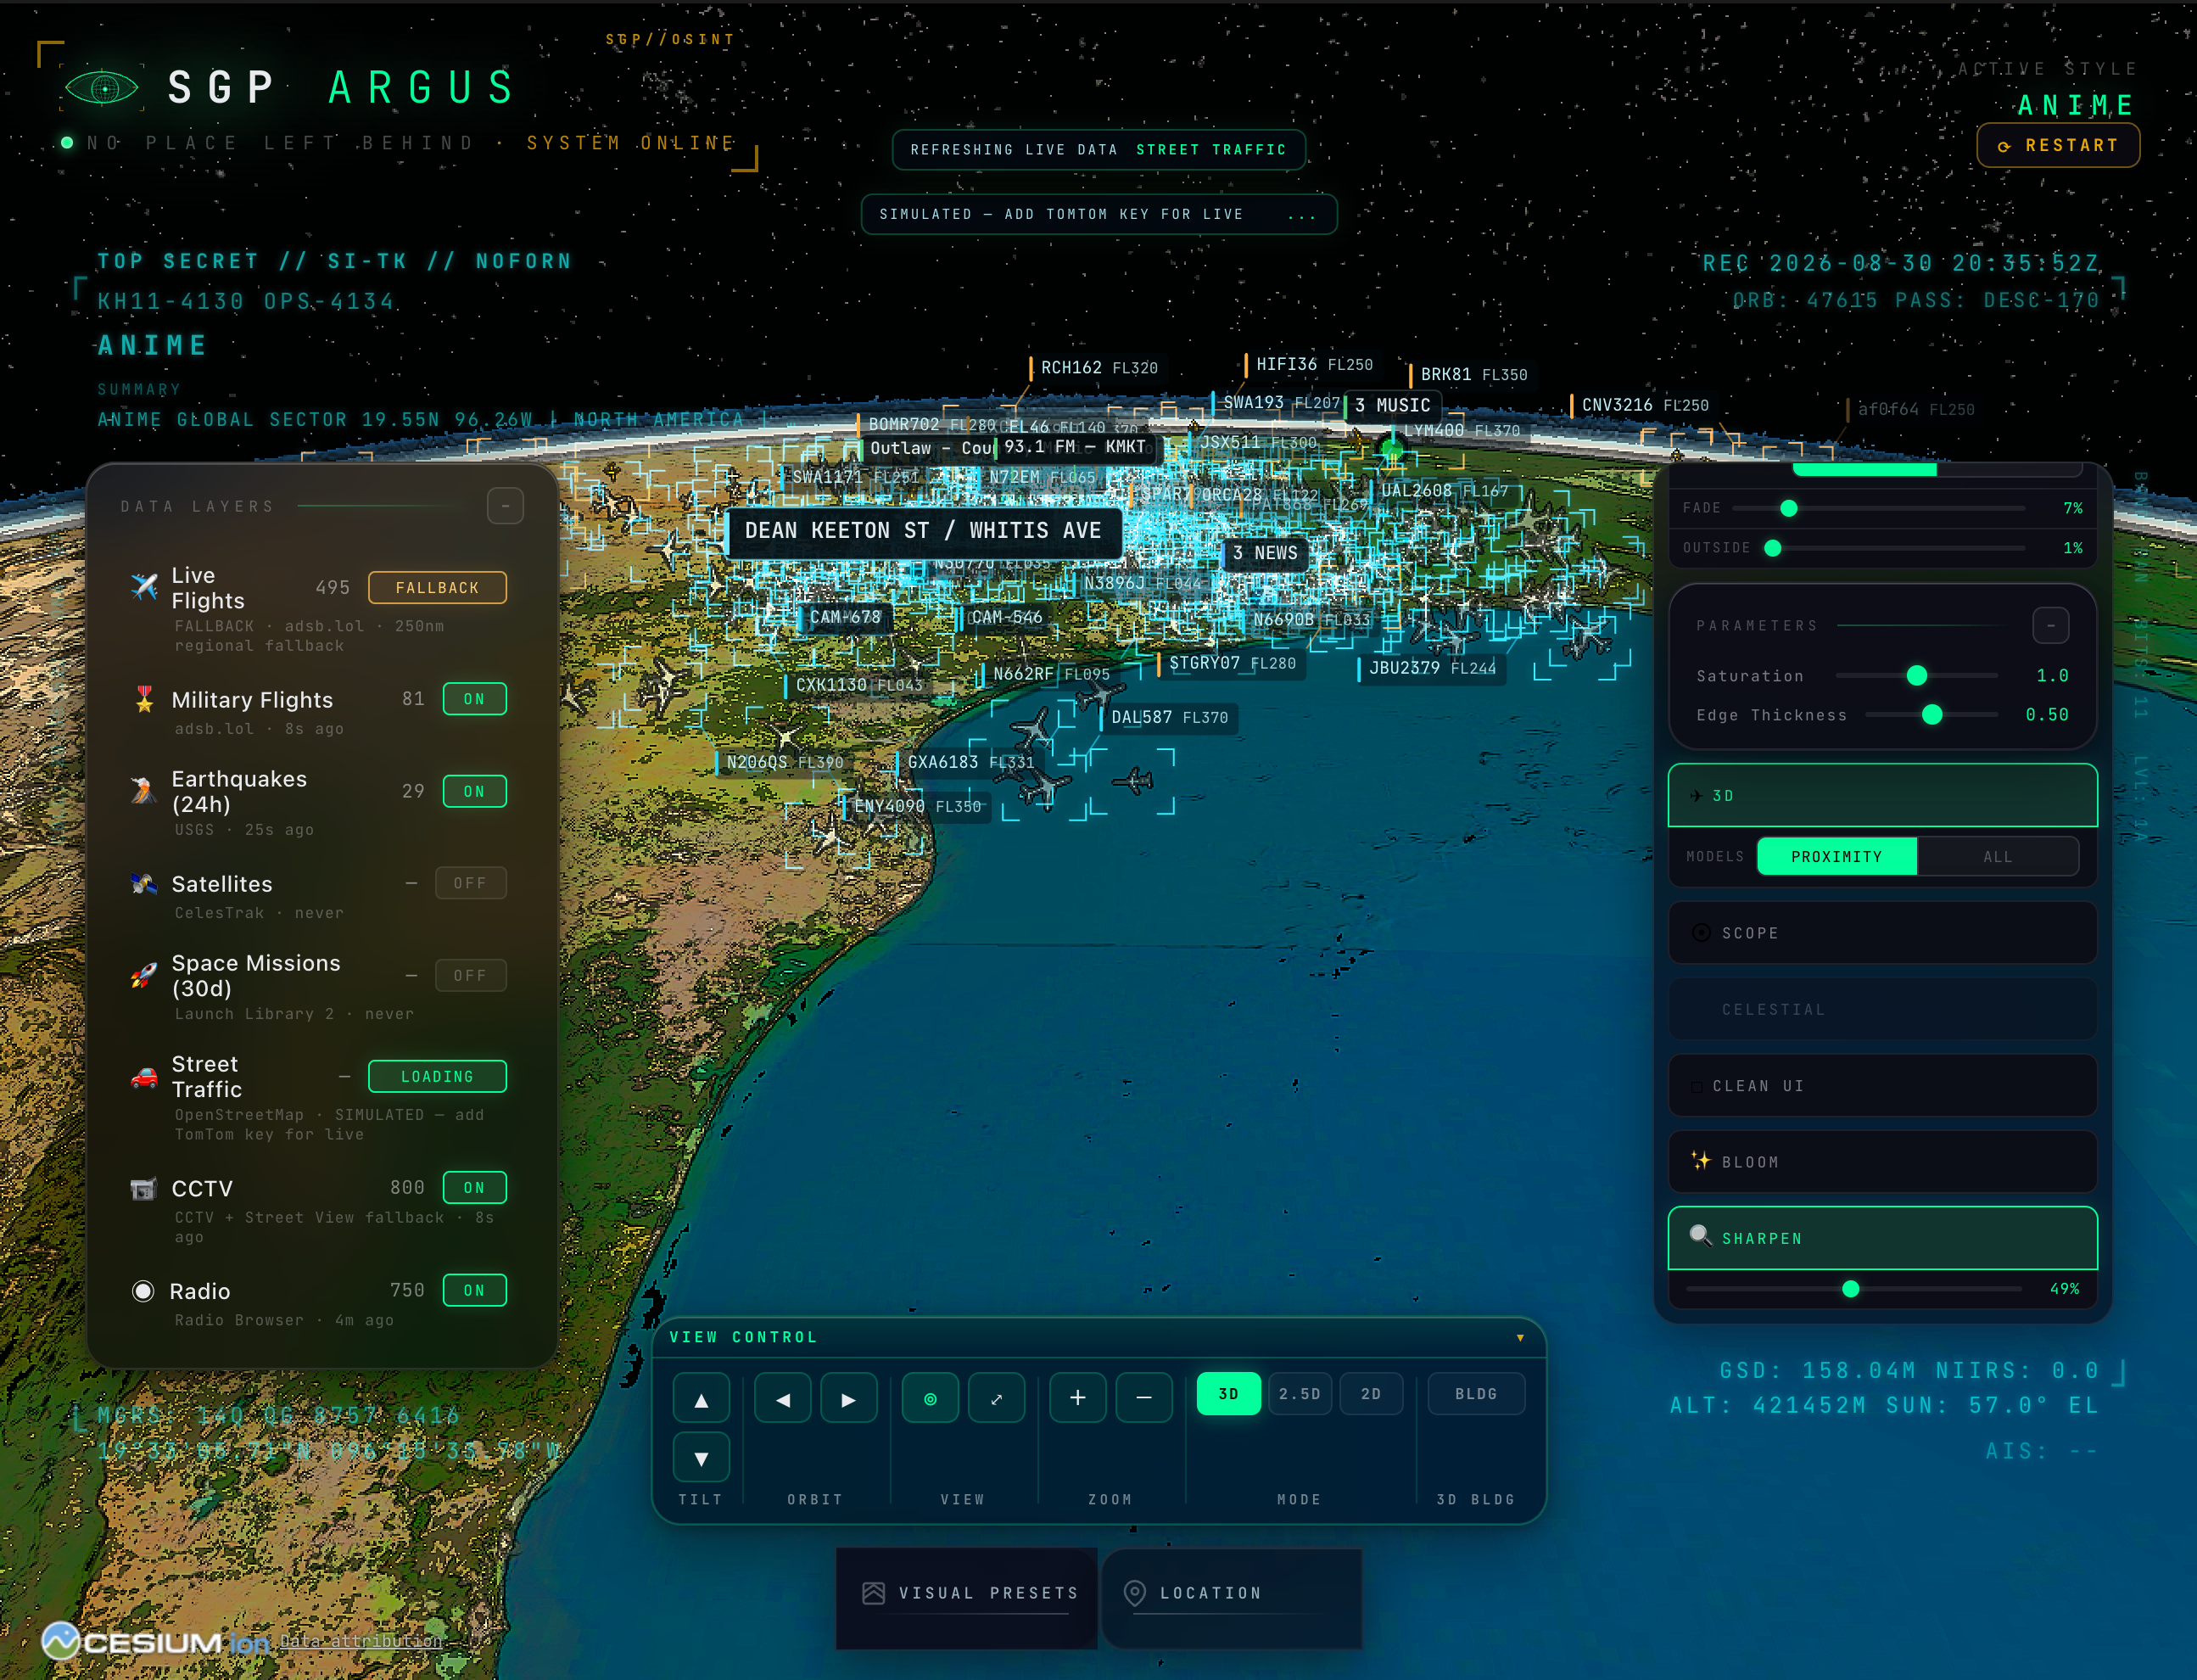Image resolution: width=2197 pixels, height=1680 pixels.
Task: Tilt the view up with the up arrow
Action: click(702, 1399)
